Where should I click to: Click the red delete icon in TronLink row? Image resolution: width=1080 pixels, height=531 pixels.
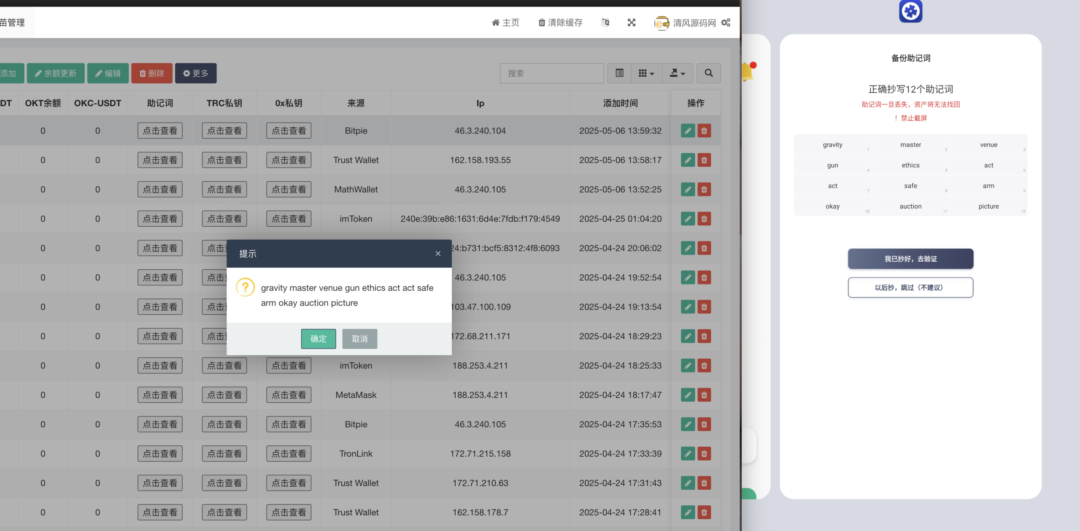pyautogui.click(x=704, y=454)
